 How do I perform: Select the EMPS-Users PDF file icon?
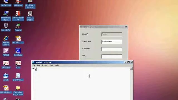tap(6, 89)
